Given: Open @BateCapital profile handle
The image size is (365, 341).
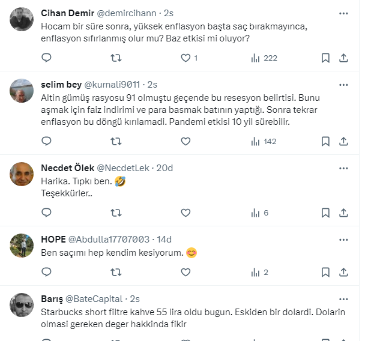Looking at the screenshot, I should point(93,298).
